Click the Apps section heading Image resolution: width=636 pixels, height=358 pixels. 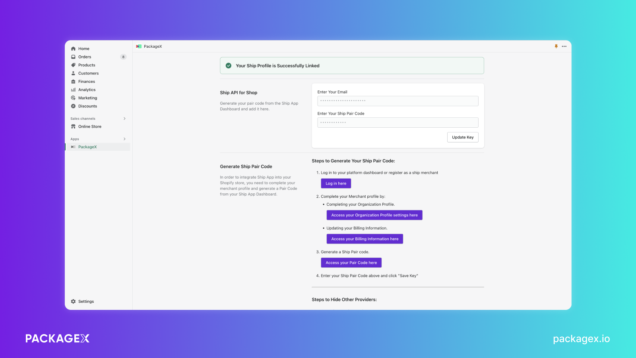(75, 139)
